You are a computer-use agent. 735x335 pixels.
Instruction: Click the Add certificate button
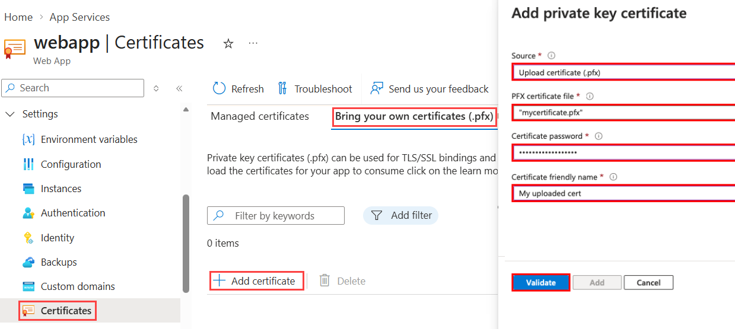pyautogui.click(x=257, y=281)
